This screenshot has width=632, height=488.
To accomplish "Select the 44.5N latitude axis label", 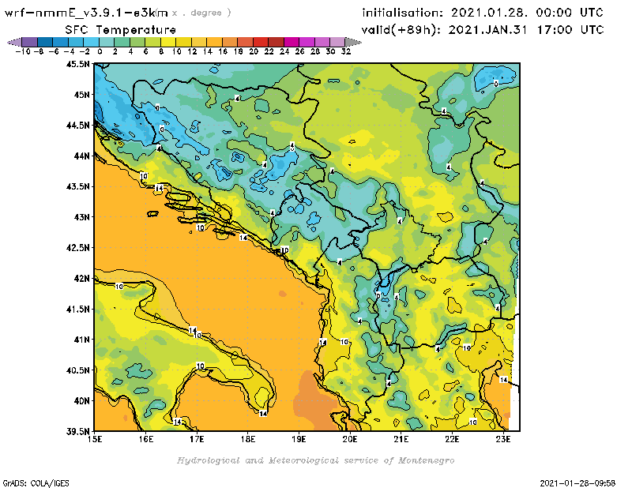I will coord(77,125).
